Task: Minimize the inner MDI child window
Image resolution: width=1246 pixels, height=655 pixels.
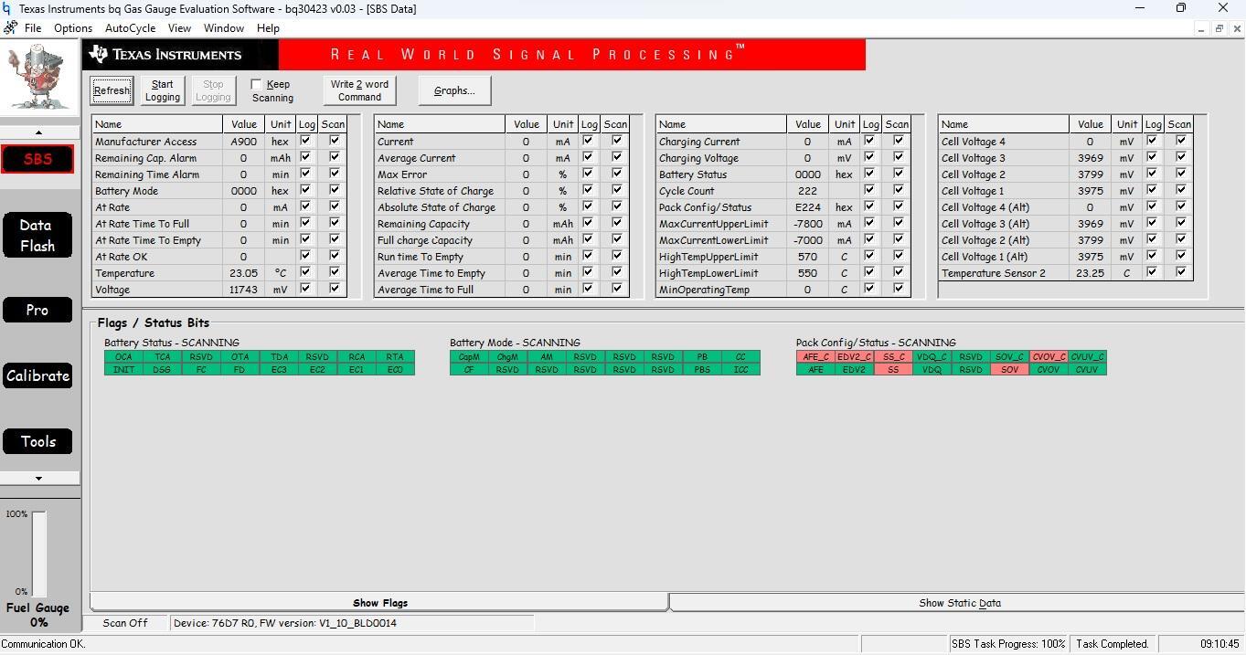Action: coord(1200,28)
